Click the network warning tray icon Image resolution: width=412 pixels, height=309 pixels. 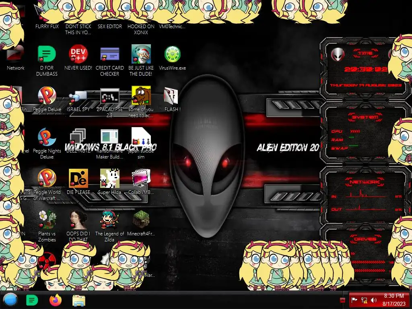click(x=364, y=300)
